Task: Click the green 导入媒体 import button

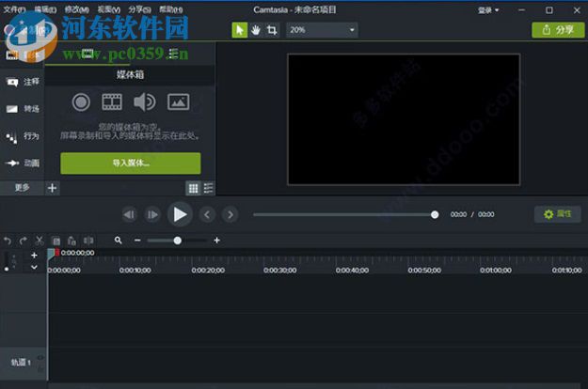Action: pos(131,163)
